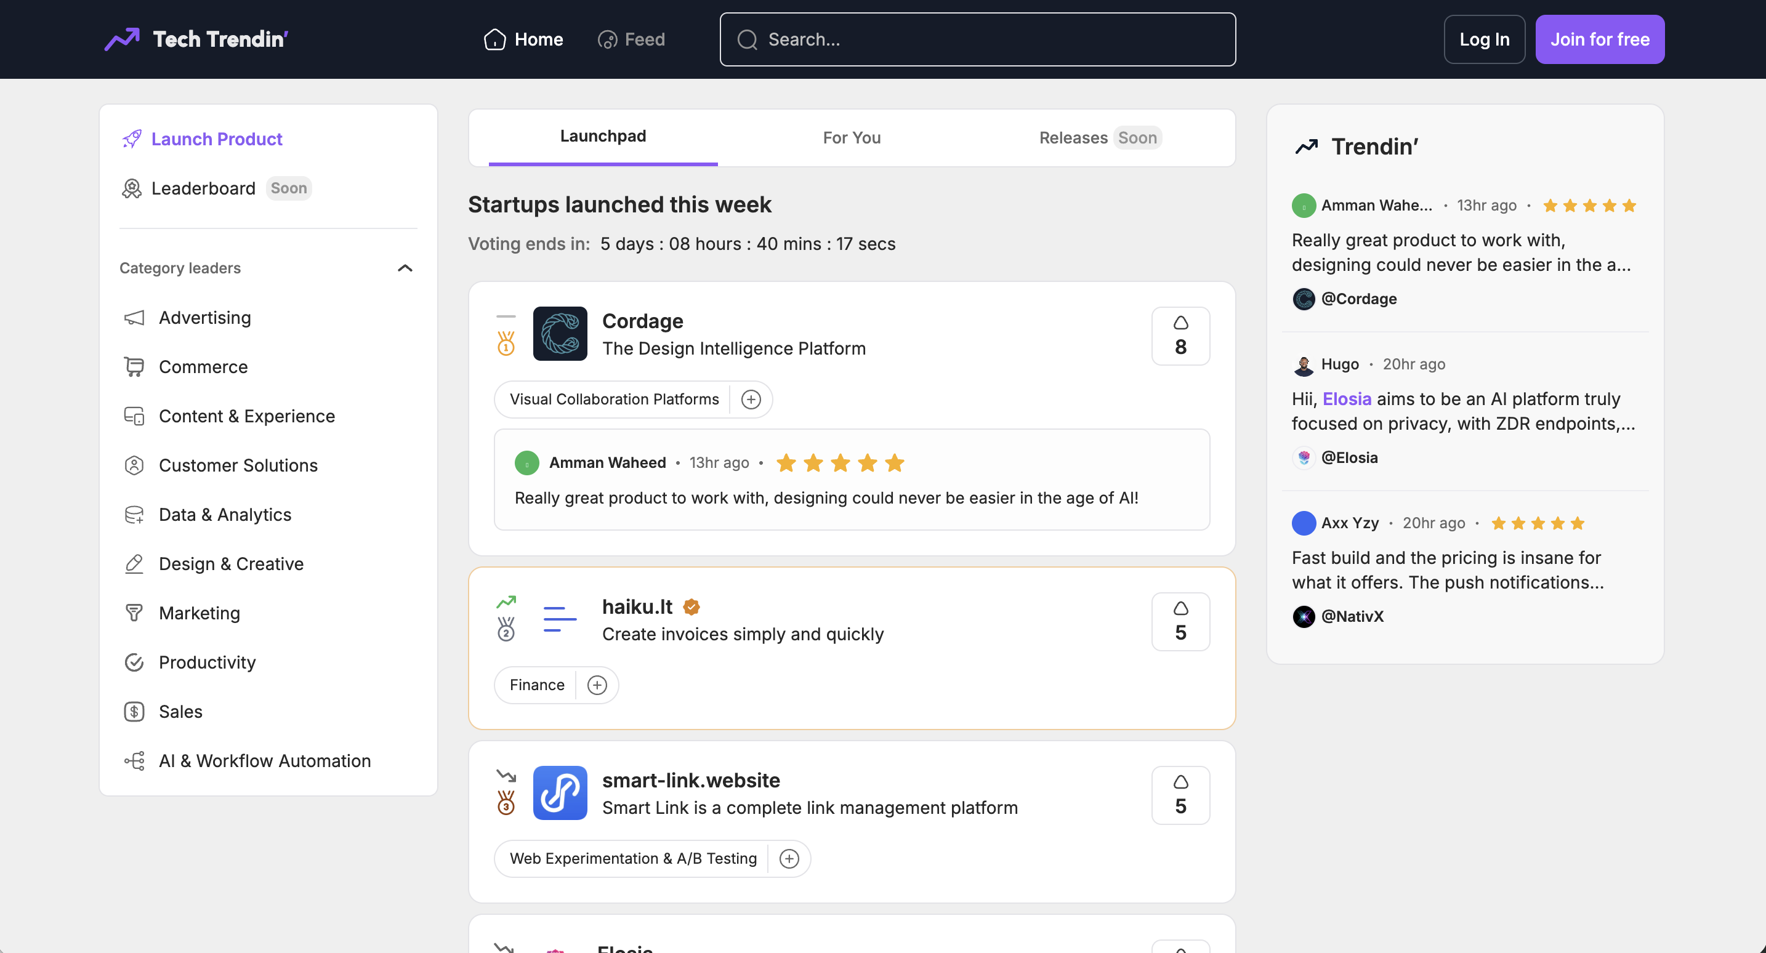Collapse the Category leaders section
The height and width of the screenshot is (953, 1766).
[x=405, y=268]
